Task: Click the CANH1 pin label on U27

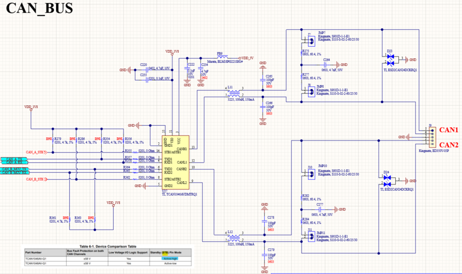Action: coord(182,149)
